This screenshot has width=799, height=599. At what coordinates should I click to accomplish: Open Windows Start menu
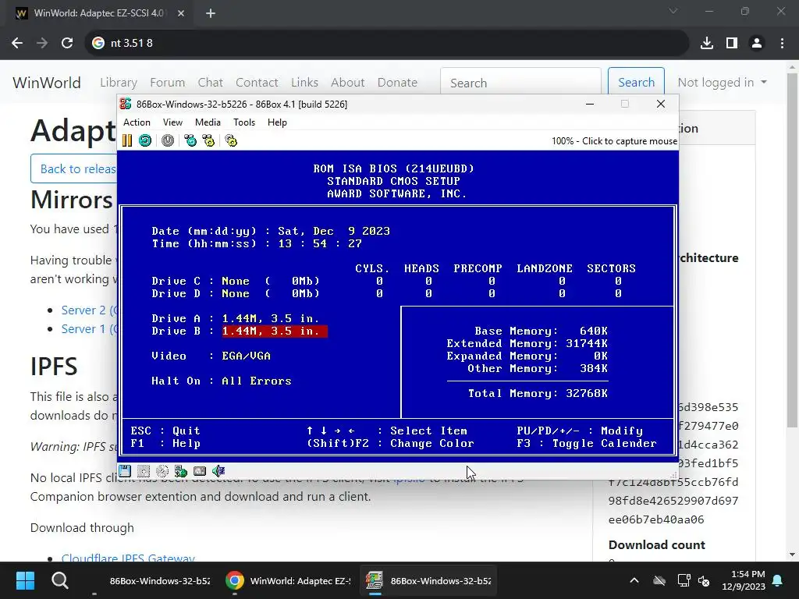[25, 580]
